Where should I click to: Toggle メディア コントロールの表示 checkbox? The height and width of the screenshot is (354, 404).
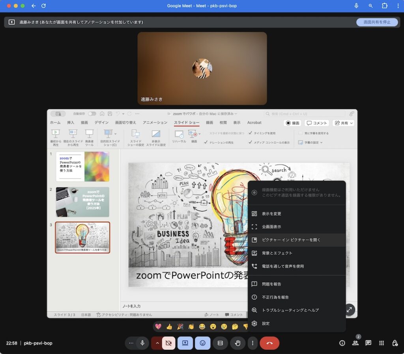pyautogui.click(x=250, y=142)
